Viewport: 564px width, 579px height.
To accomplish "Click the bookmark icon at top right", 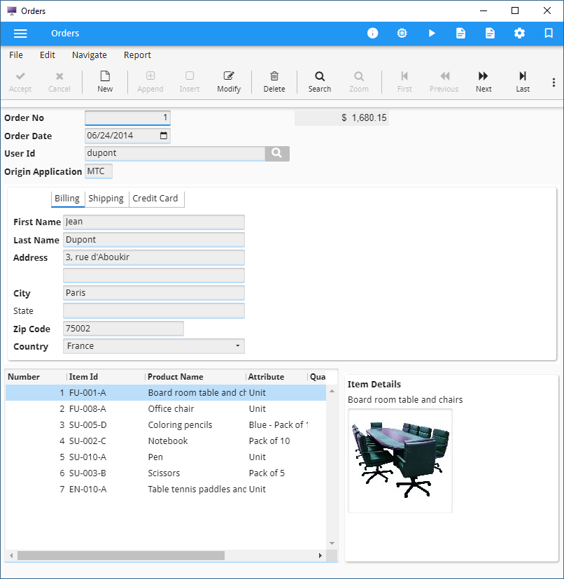I will [x=549, y=33].
